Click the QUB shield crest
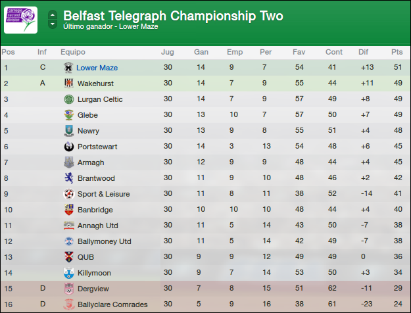This screenshot has width=411, height=313. [x=69, y=257]
